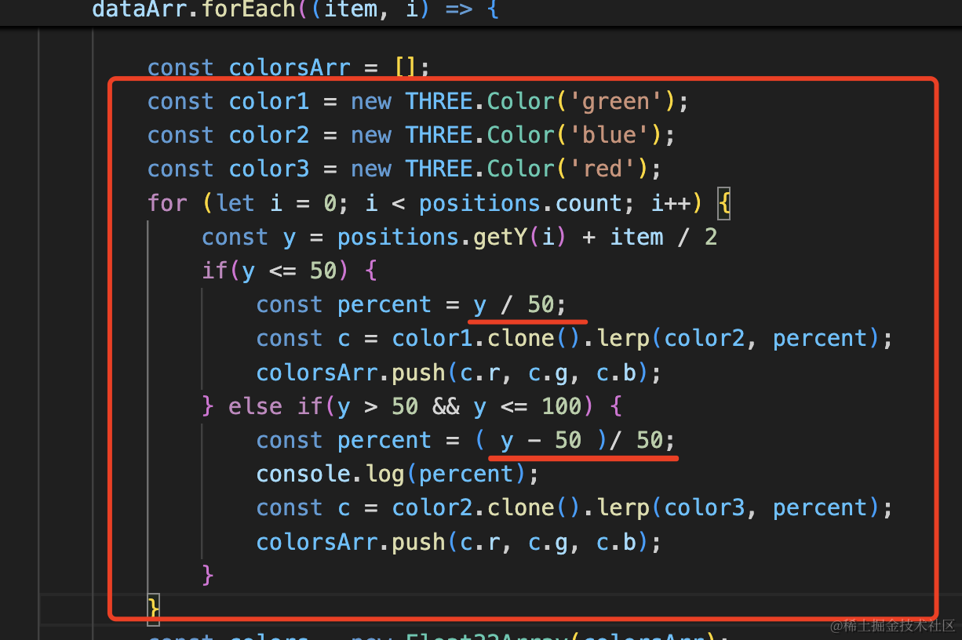The width and height of the screenshot is (962, 640).
Task: Click the 'y <= 100' condition
Action: point(527,405)
